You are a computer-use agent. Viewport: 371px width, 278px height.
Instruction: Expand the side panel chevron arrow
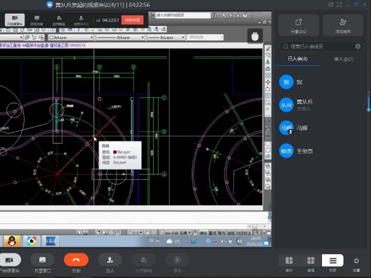(267, 129)
